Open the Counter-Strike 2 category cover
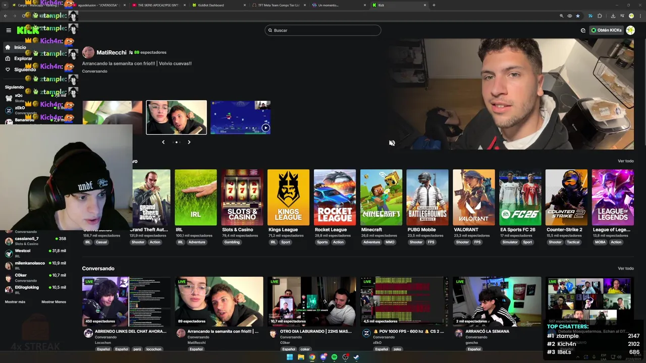The image size is (646, 363). [566, 197]
